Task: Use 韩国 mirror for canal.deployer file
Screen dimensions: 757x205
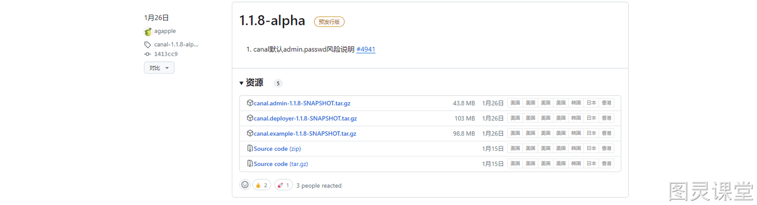Action: (576, 118)
